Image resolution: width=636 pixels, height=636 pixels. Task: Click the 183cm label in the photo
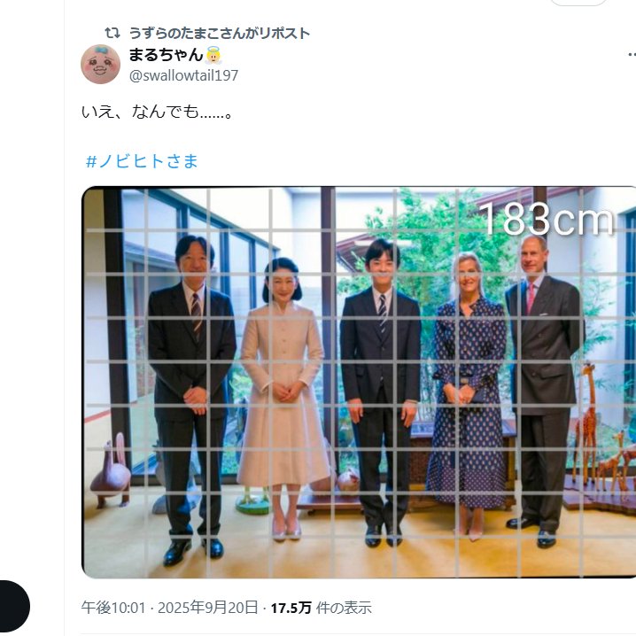(x=547, y=220)
